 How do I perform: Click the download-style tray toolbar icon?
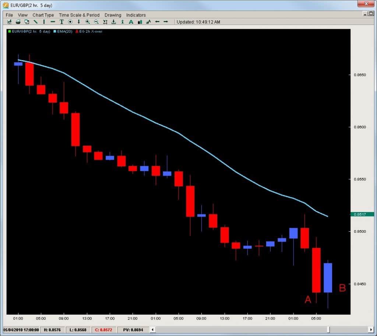click(x=114, y=22)
